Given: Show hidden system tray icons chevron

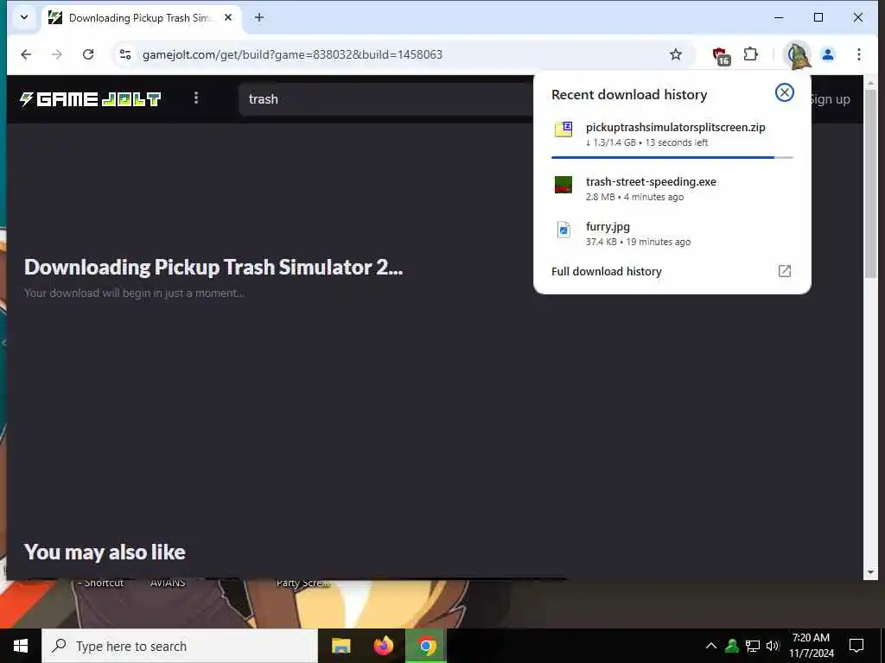Looking at the screenshot, I should coord(711,646).
